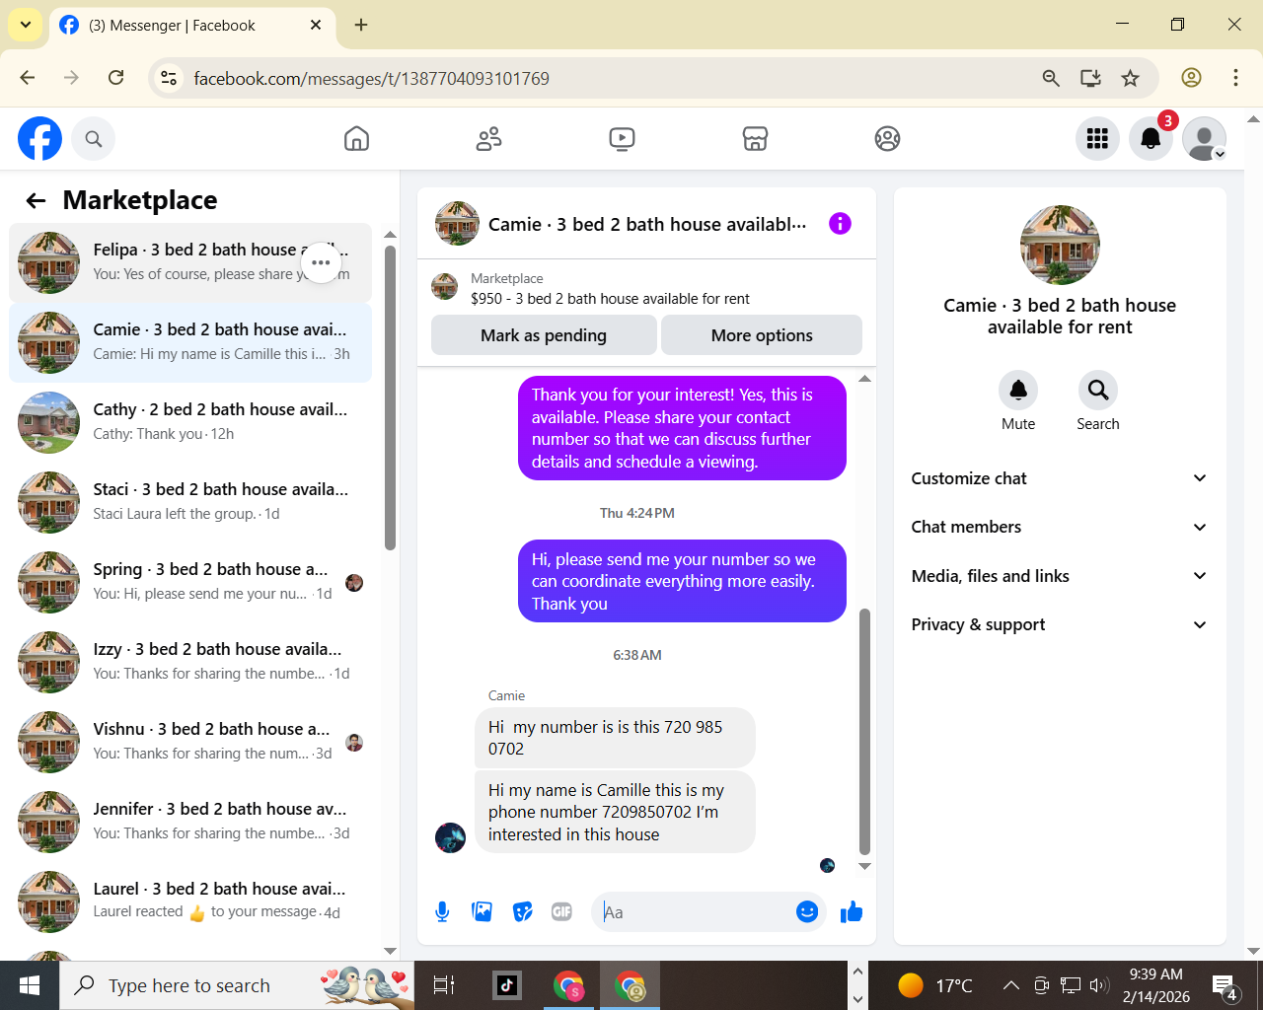The height and width of the screenshot is (1010, 1263).
Task: Expand Media, files and links section
Action: point(1060,576)
